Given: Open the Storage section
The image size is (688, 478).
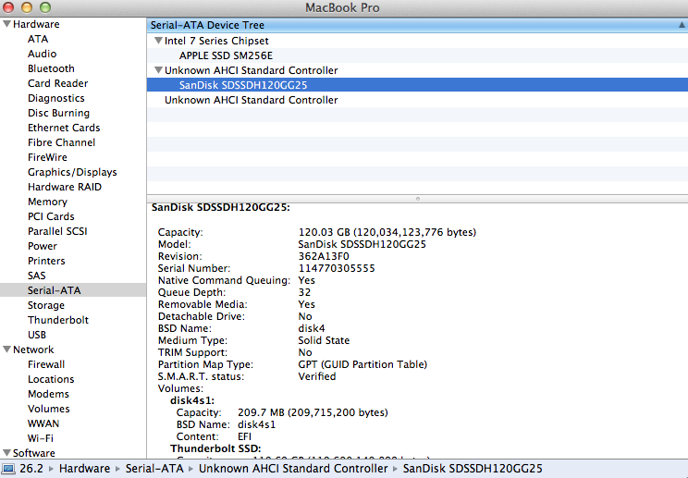Looking at the screenshot, I should point(46,305).
